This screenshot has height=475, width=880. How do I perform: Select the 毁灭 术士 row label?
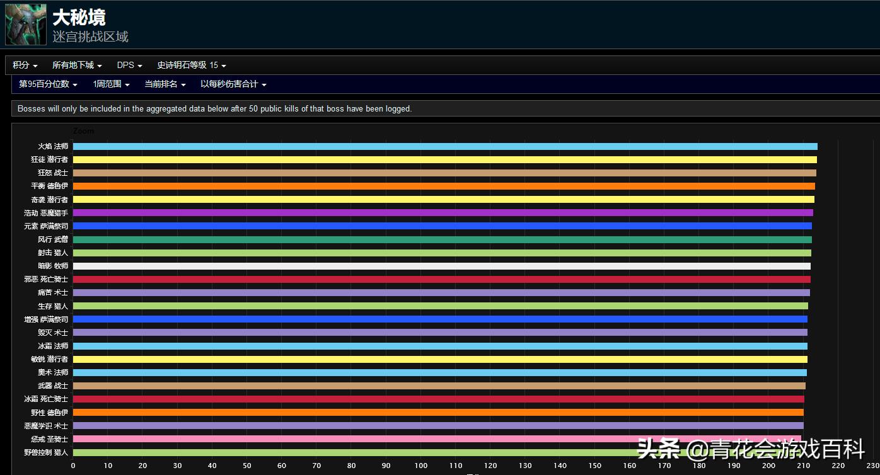(53, 333)
